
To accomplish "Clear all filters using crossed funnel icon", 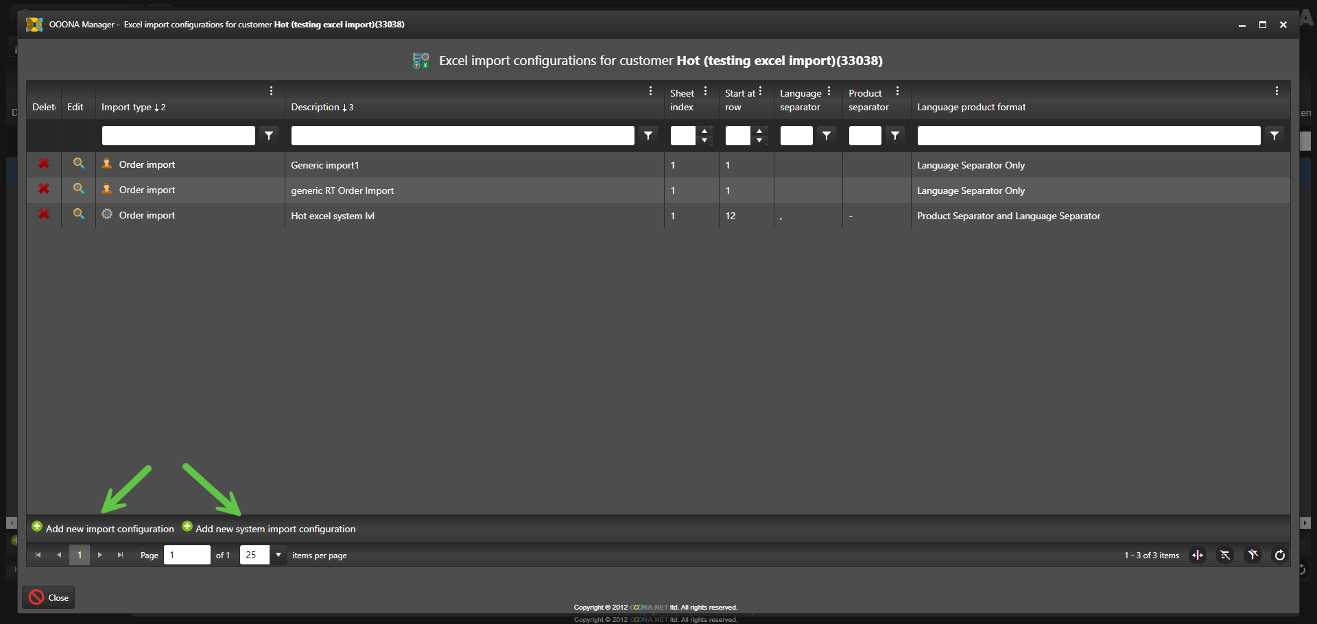I will point(1253,556).
